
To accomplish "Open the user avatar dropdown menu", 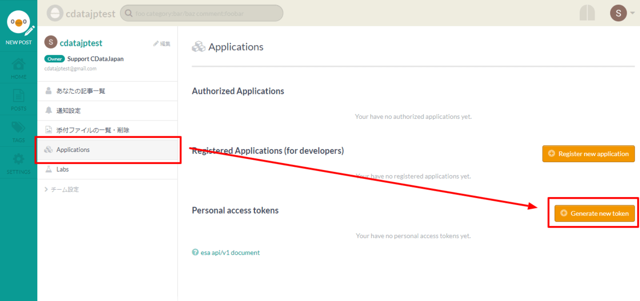I will pyautogui.click(x=621, y=13).
